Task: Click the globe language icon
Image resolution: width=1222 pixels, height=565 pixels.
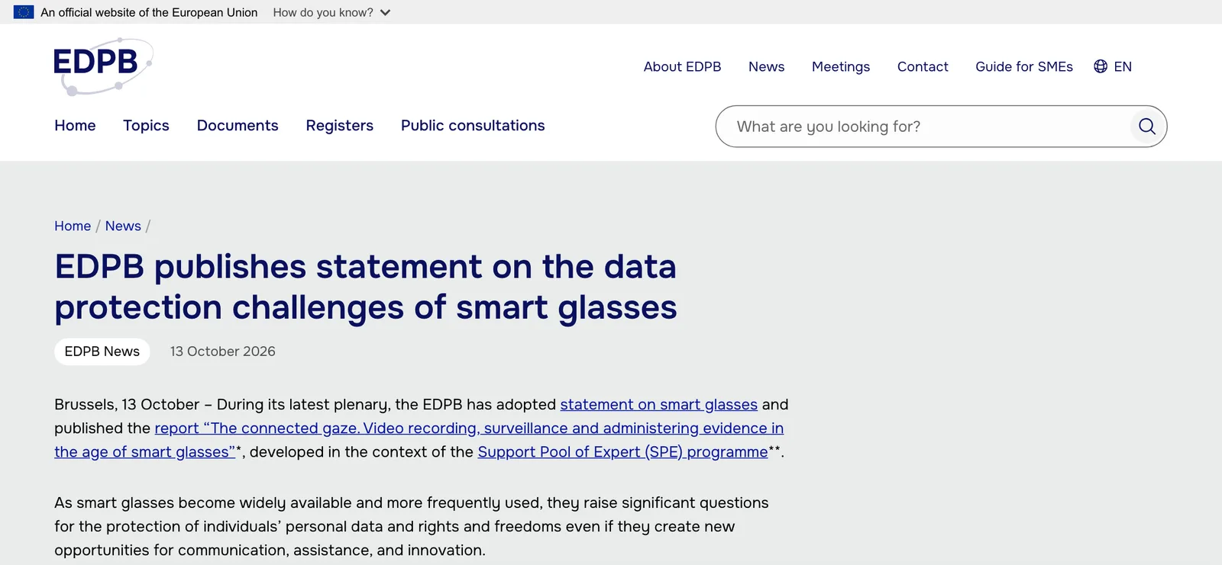Action: [x=1101, y=66]
